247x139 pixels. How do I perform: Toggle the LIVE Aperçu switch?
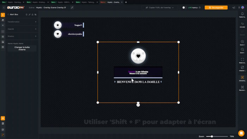[x=184, y=7]
